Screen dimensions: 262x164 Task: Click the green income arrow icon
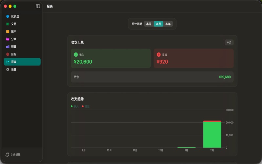[x=76, y=55]
